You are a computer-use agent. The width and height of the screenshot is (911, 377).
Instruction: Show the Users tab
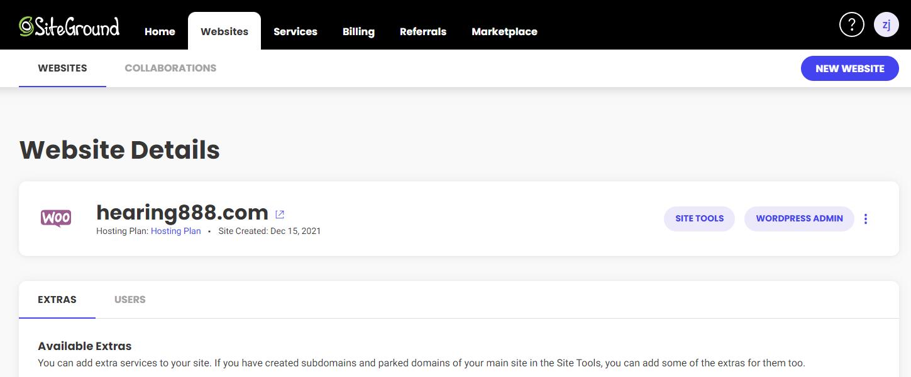[130, 299]
